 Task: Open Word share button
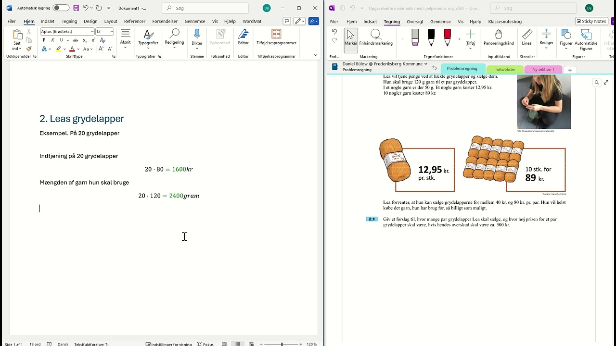(314, 21)
